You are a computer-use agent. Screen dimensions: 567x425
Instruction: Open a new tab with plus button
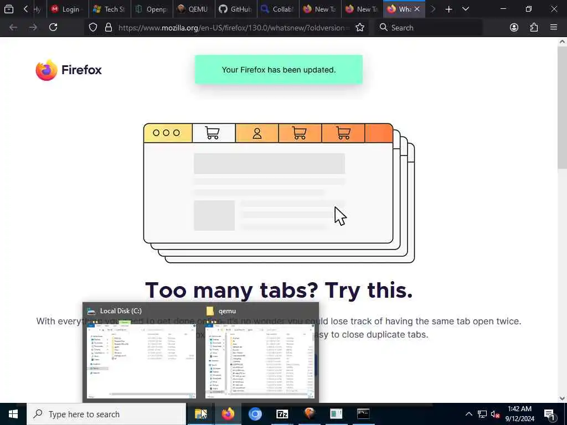(x=449, y=9)
